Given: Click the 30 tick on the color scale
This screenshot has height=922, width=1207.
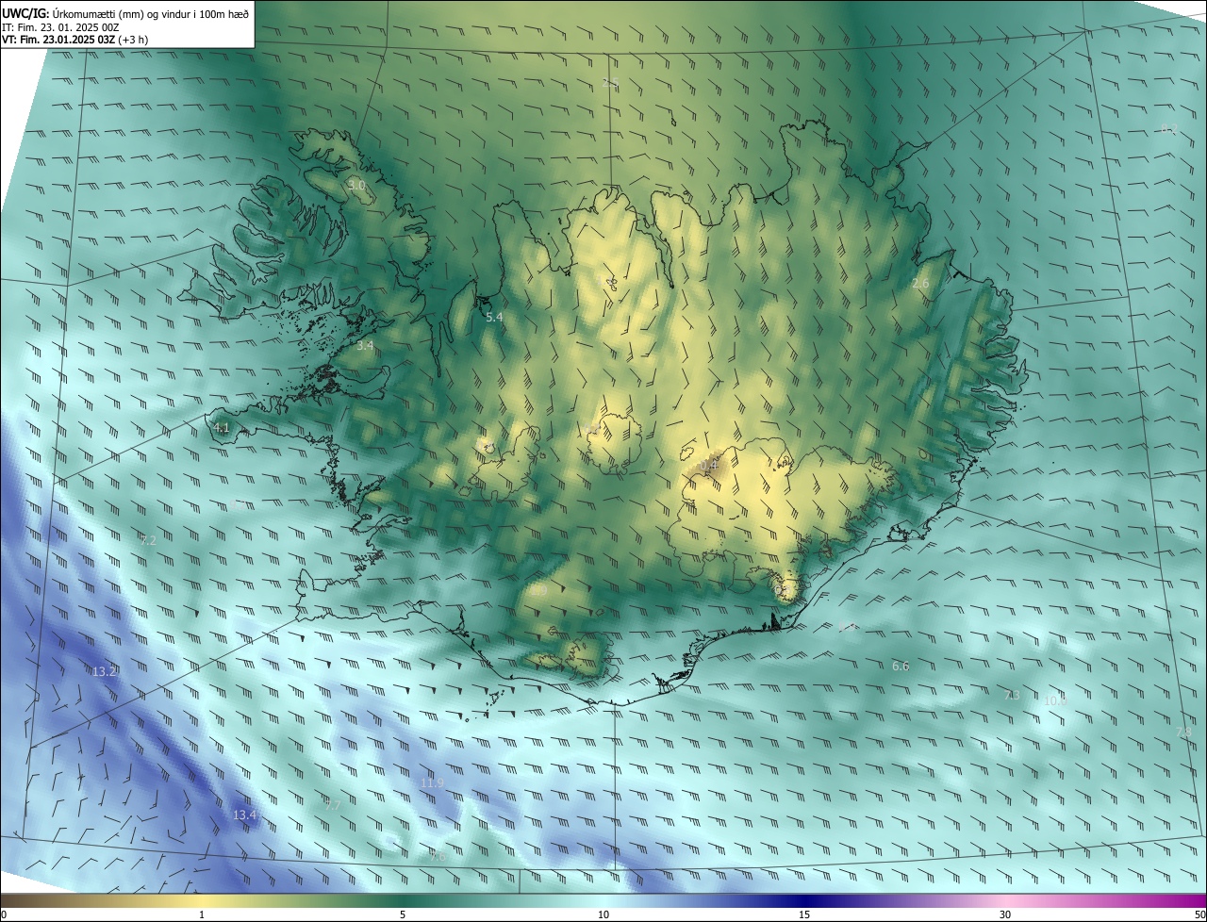Looking at the screenshot, I should point(1005,914).
